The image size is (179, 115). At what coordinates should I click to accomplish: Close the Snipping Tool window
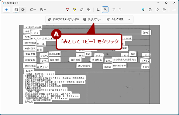(174, 3)
